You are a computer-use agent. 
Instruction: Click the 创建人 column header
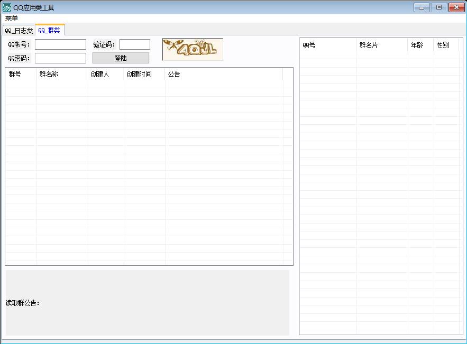pyautogui.click(x=106, y=74)
